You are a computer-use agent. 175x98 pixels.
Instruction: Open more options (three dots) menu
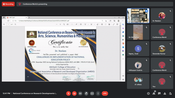pyautogui.click(x=98, y=94)
